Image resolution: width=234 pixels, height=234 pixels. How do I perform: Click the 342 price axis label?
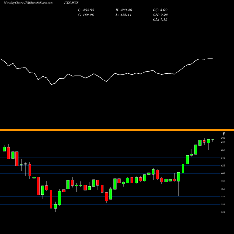point(223,197)
